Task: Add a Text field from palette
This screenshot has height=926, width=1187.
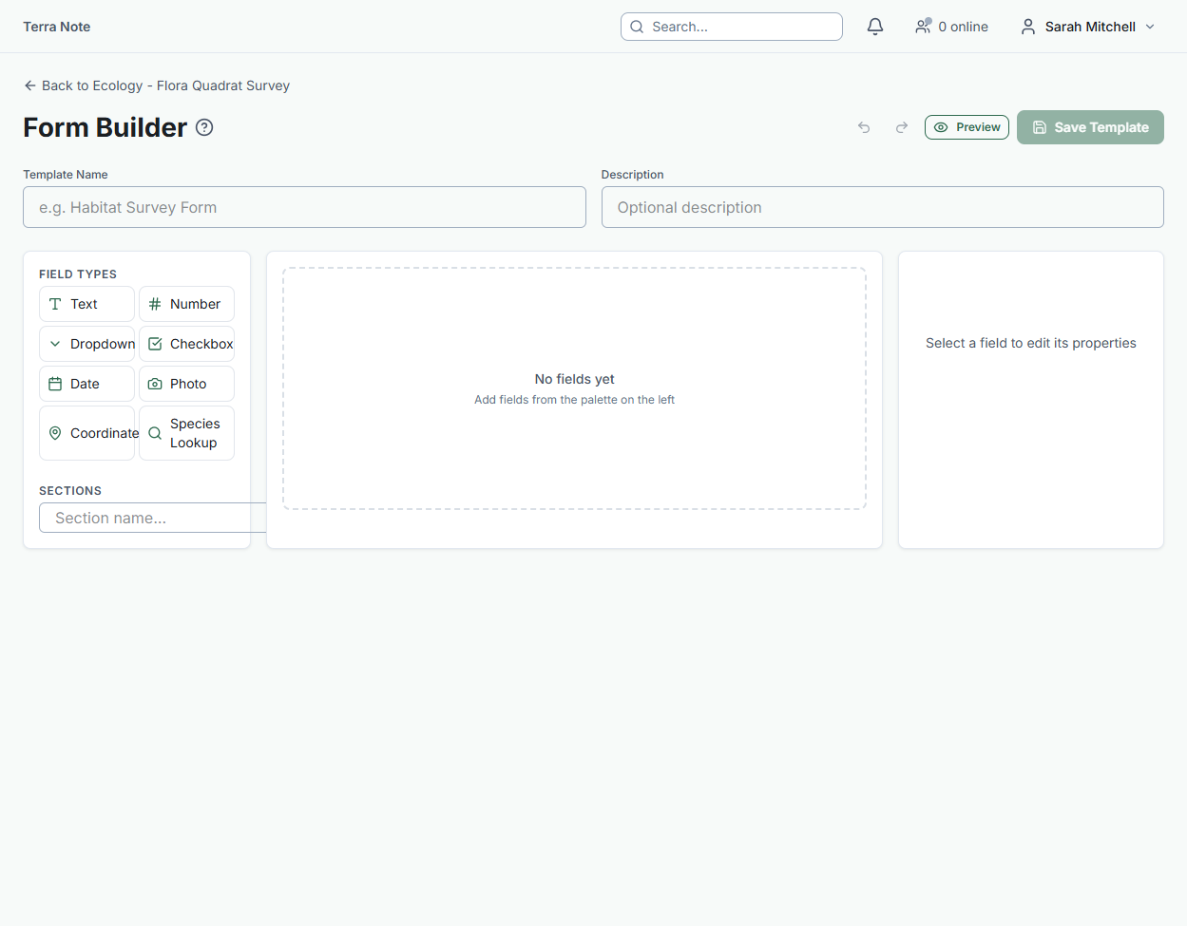Action: 87,304
